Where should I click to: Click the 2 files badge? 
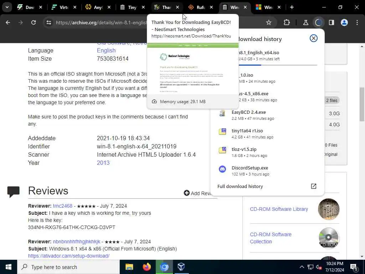coord(332,100)
